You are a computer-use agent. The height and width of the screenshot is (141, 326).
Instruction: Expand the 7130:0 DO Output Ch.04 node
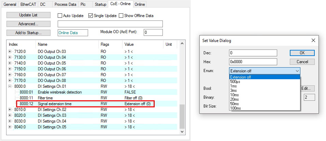(x=10, y=57)
